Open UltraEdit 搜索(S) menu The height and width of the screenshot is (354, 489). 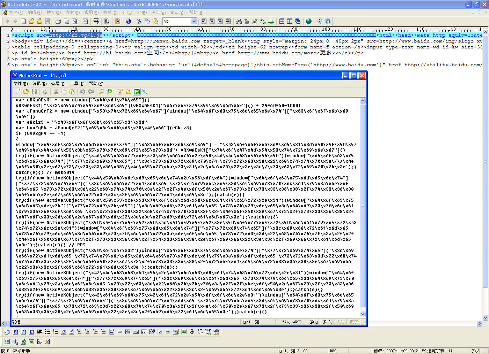(x=53, y=12)
